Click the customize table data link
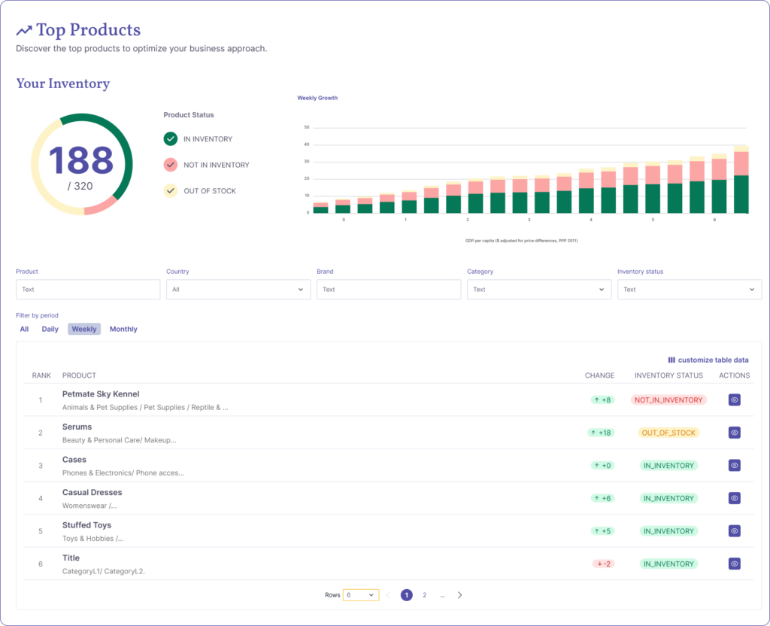This screenshot has width=770, height=626. [708, 360]
